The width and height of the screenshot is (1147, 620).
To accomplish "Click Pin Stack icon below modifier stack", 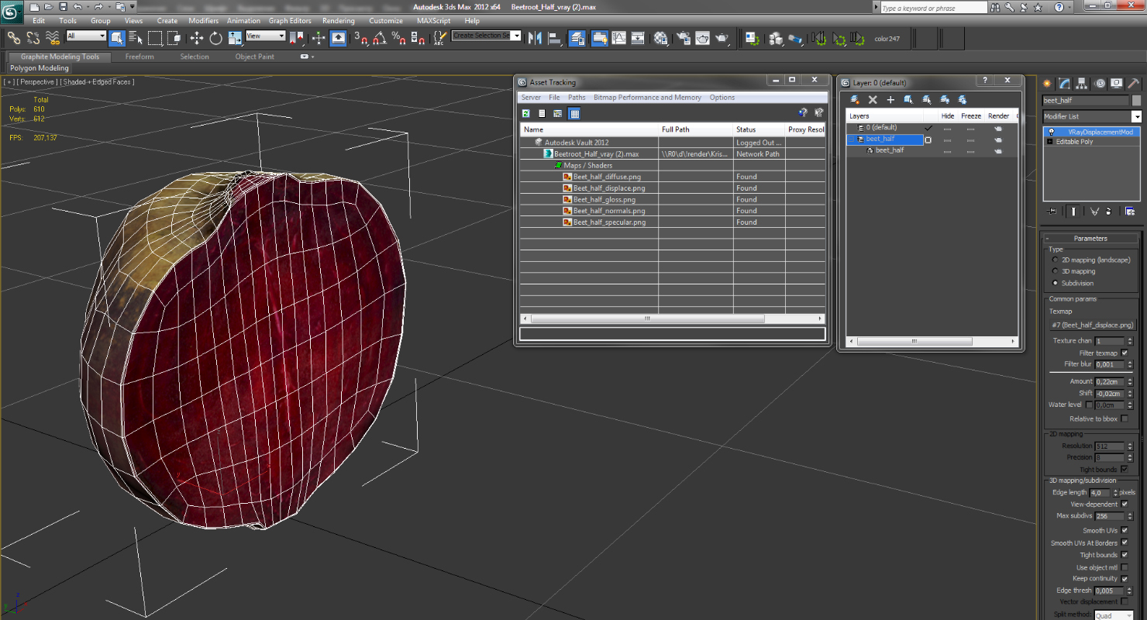I will click(x=1052, y=211).
